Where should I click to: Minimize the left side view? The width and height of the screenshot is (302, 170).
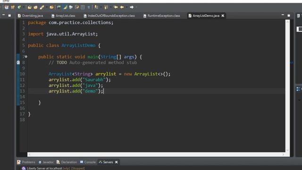tap(3, 15)
